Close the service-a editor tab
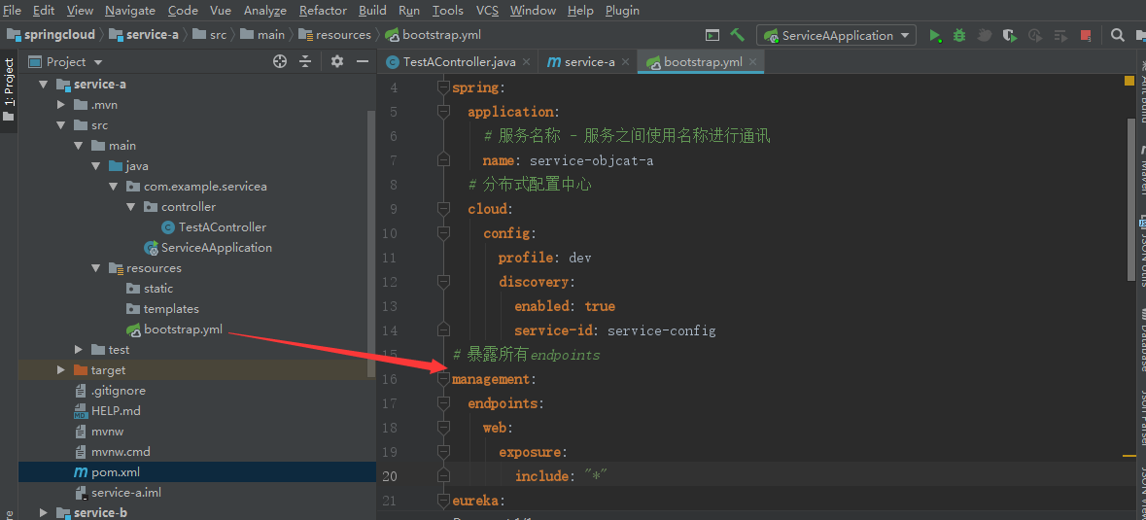 click(x=625, y=62)
